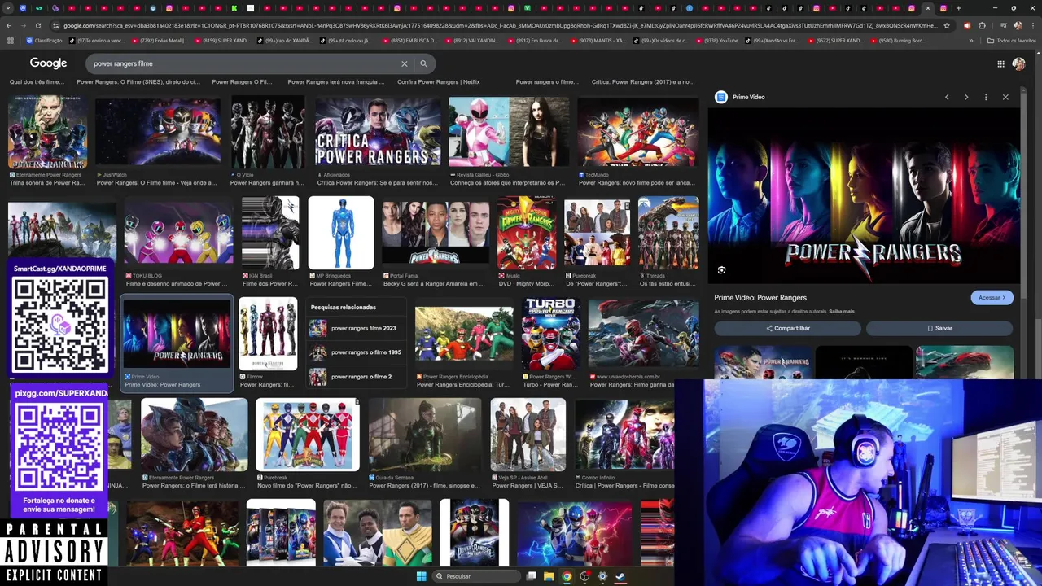This screenshot has width=1042, height=586.
Task: Open three-dot options in image preview panel
Action: click(986, 97)
